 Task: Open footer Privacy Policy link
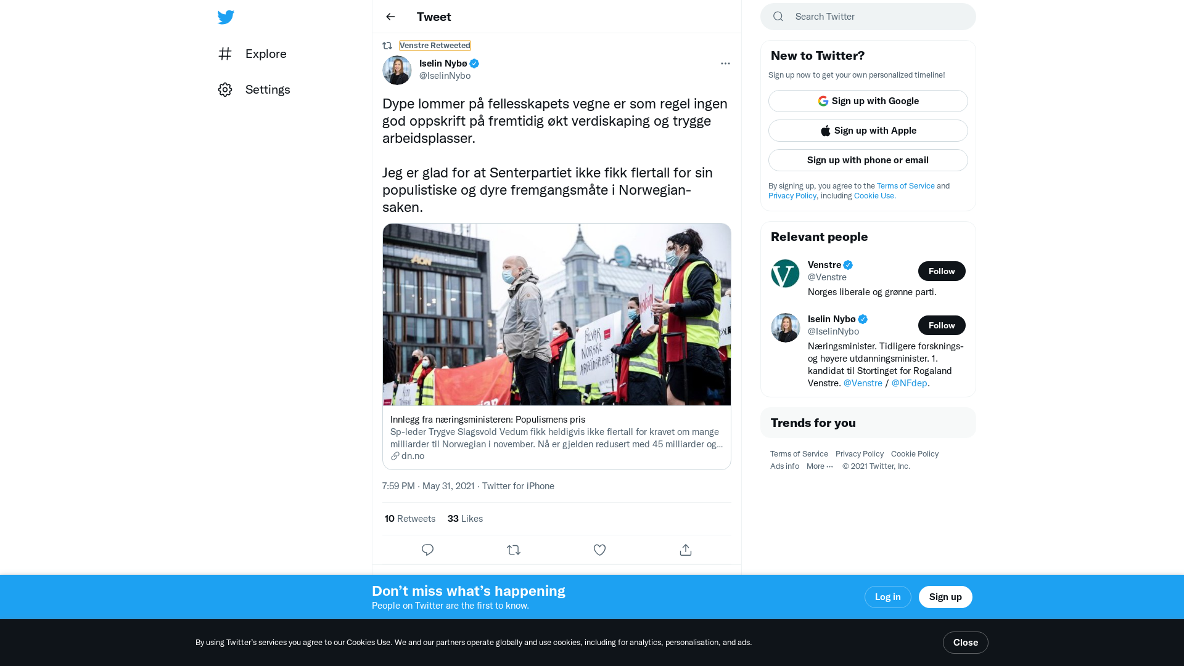[859, 454]
